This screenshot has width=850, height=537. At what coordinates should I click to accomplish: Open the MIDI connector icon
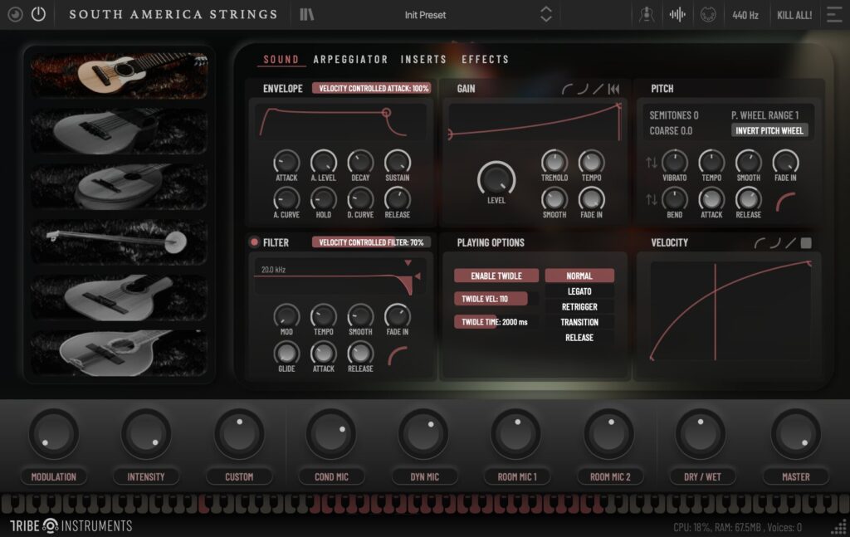coord(708,15)
